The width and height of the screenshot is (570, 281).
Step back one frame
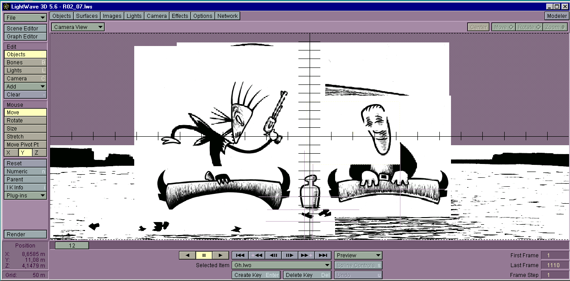(x=273, y=255)
